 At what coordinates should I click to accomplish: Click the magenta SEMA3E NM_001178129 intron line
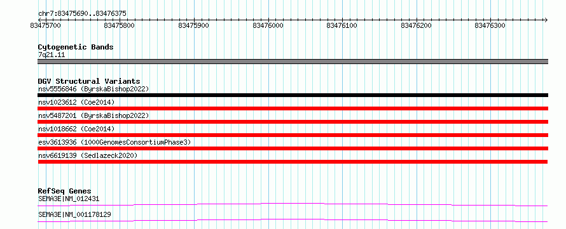click(x=293, y=220)
